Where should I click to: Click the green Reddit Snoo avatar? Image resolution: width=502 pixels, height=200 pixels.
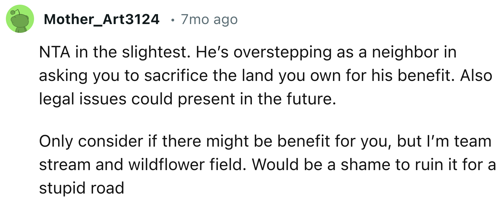pyautogui.click(x=20, y=19)
